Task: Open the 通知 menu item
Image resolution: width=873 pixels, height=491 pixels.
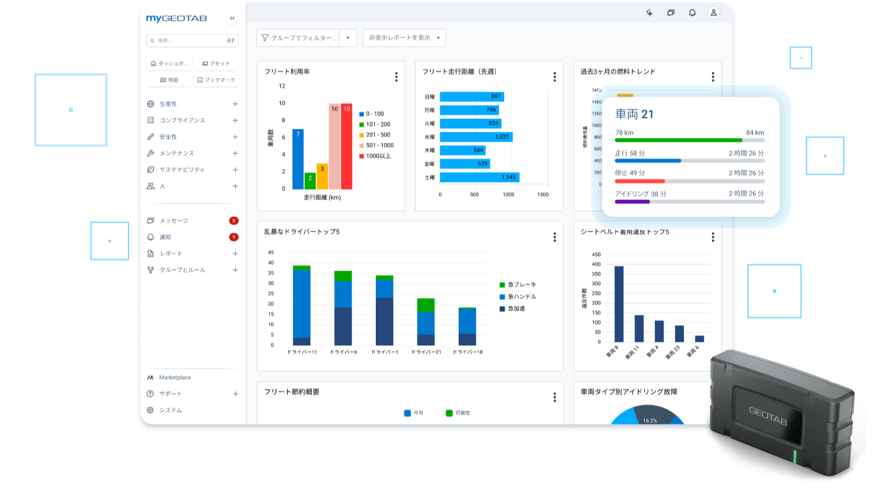Action: [193, 237]
